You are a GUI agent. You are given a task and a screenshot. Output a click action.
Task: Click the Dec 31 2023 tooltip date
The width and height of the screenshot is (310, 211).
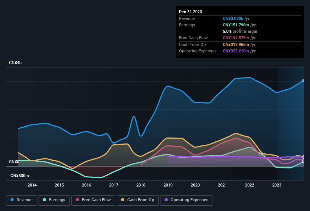[190, 12]
